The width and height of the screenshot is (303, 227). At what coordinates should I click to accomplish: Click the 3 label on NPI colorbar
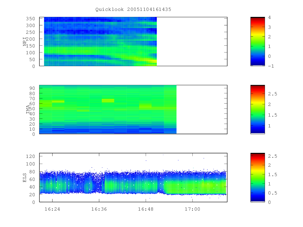[270, 27]
